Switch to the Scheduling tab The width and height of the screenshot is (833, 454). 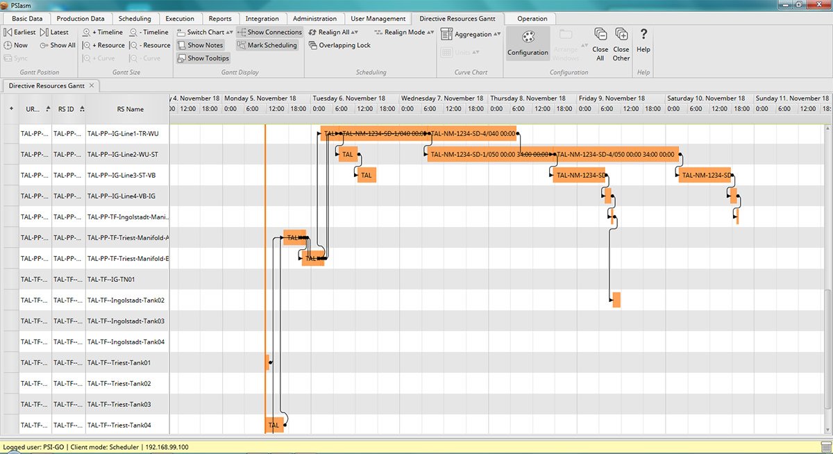point(135,19)
